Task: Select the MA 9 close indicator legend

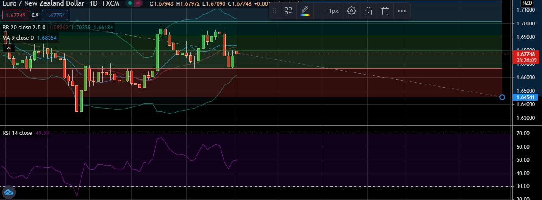Action: point(18,38)
